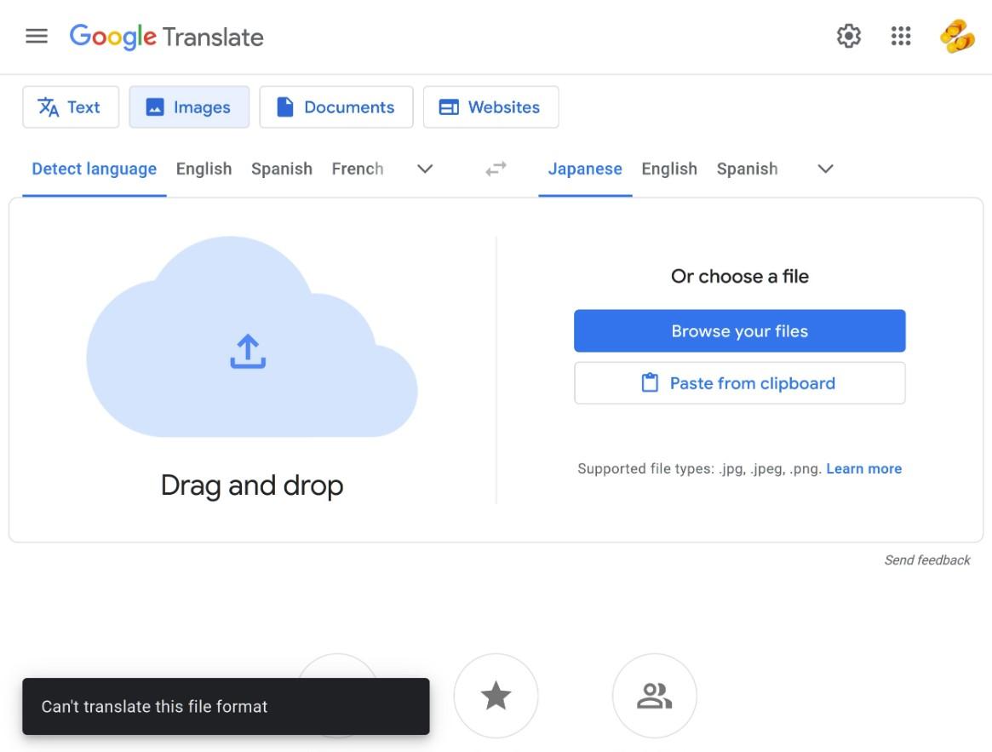
Task: Switch to the Websites tab
Action: click(490, 106)
